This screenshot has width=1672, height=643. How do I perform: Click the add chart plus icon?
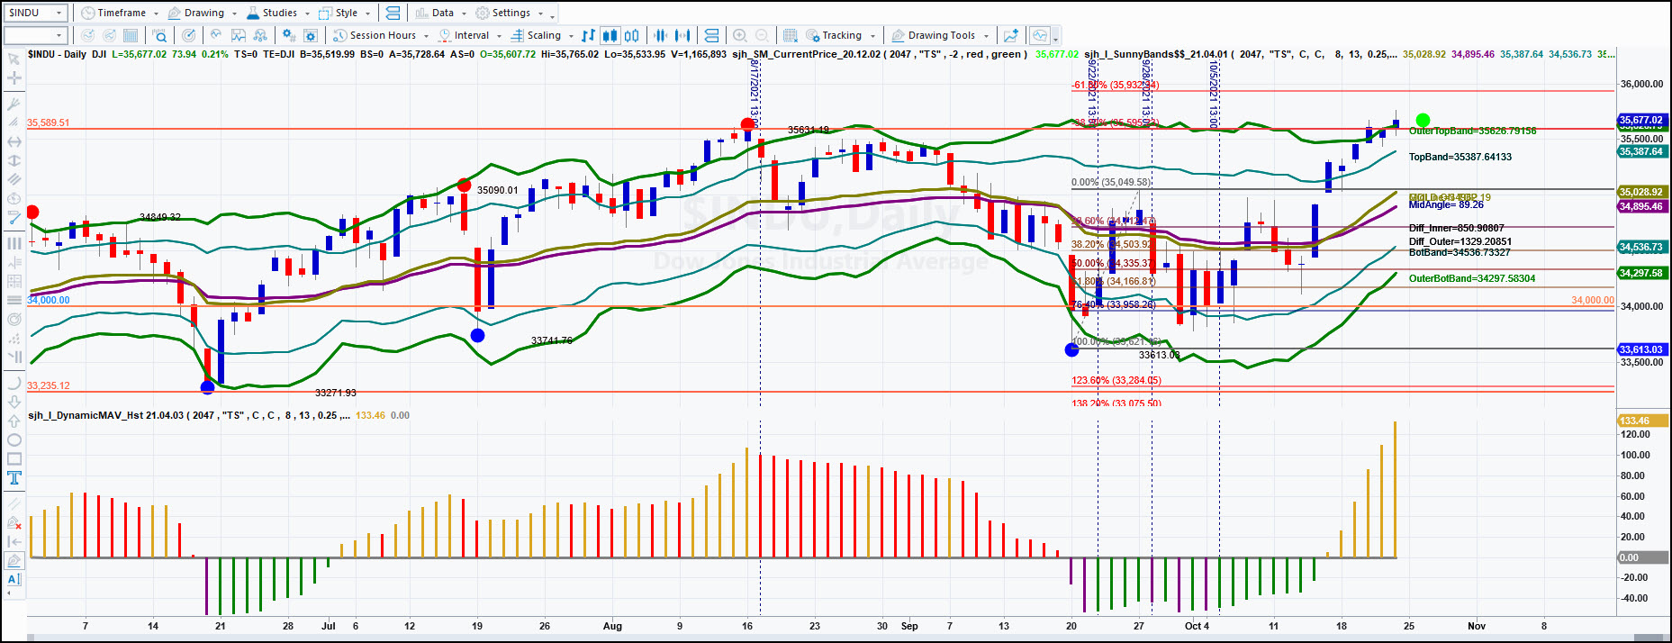[x=1011, y=35]
